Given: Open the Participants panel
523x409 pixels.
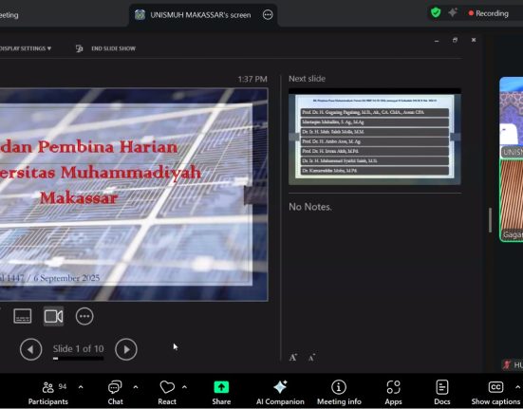Looking at the screenshot, I should click(48, 393).
